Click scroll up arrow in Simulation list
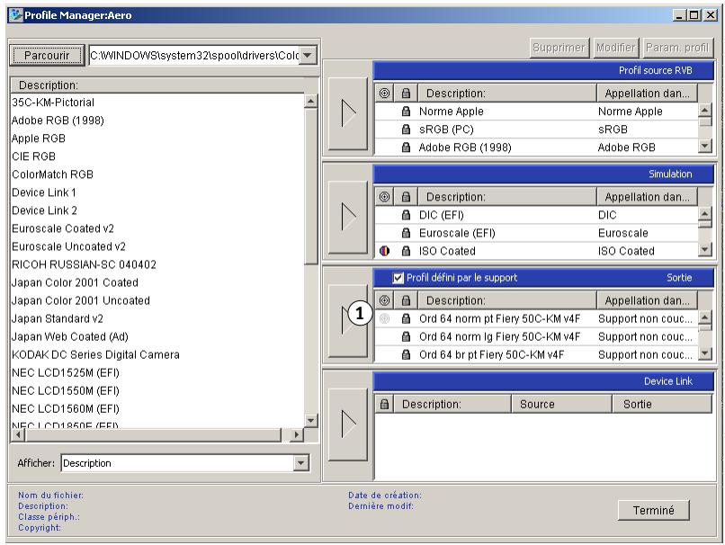725x545 pixels. click(x=704, y=213)
